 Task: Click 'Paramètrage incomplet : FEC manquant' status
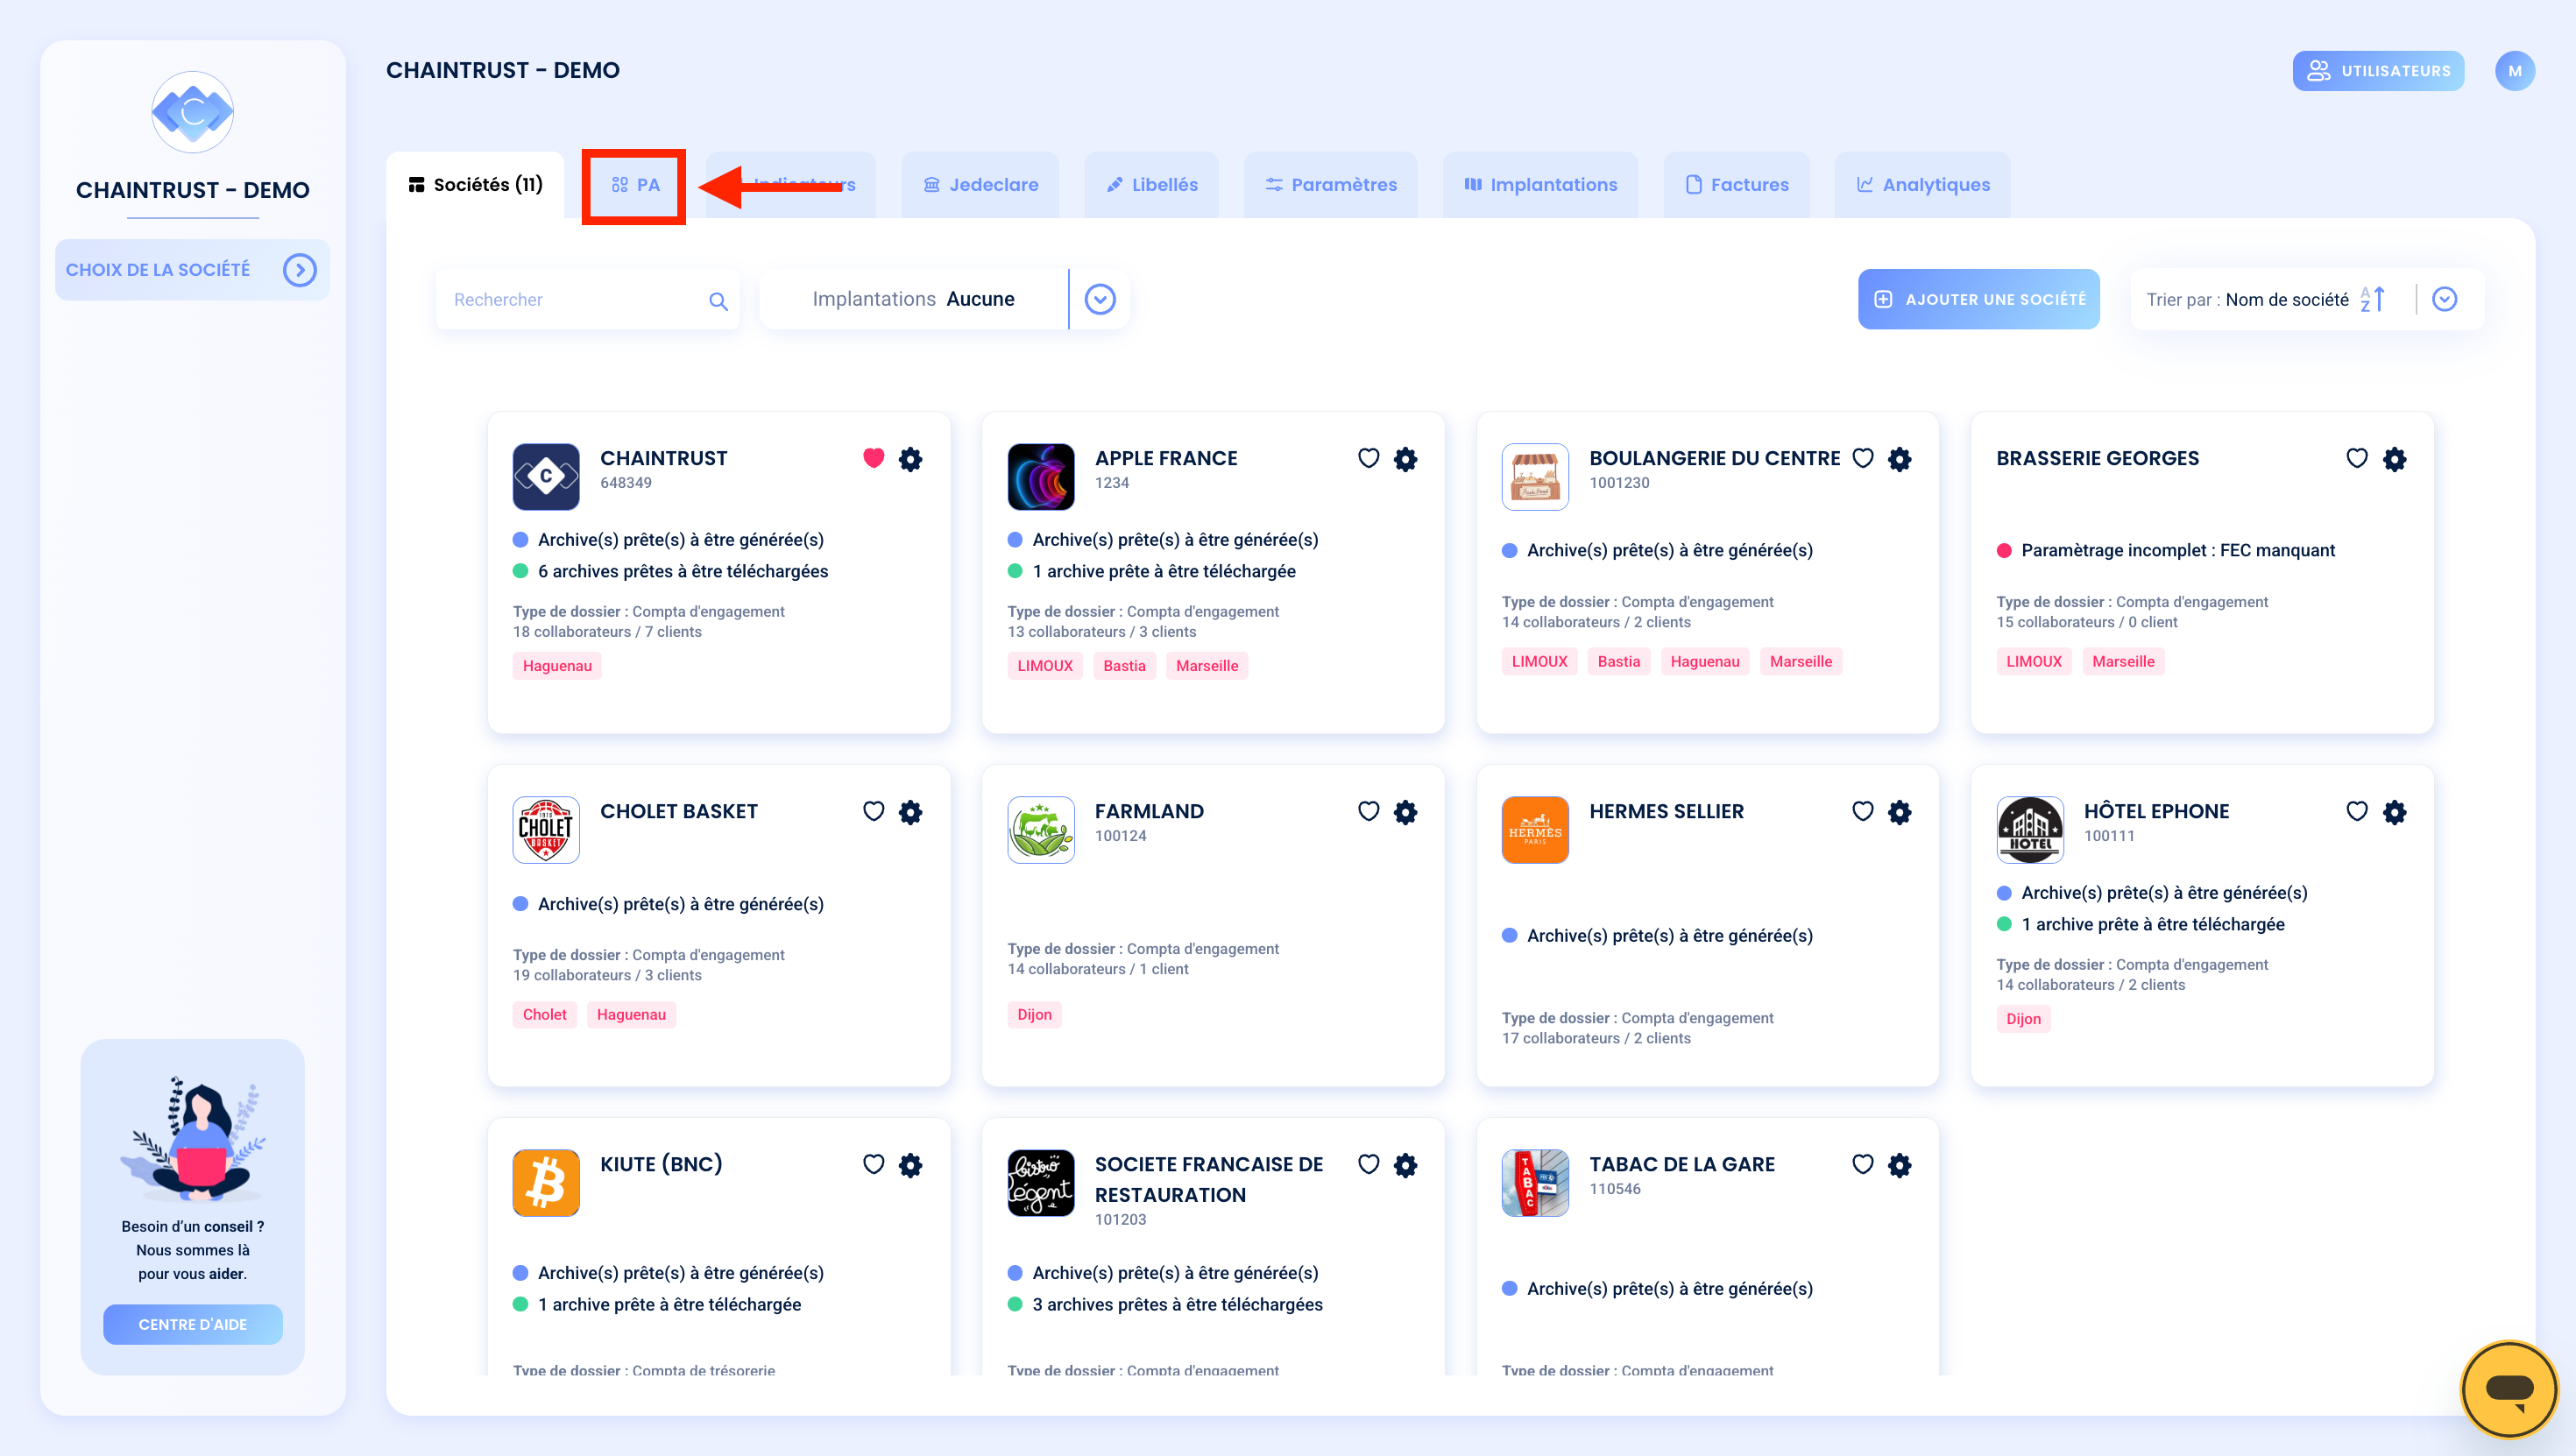tap(2178, 550)
